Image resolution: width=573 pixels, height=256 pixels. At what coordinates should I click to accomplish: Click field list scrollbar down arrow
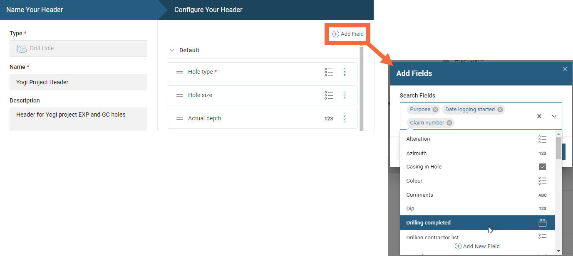tap(558, 251)
